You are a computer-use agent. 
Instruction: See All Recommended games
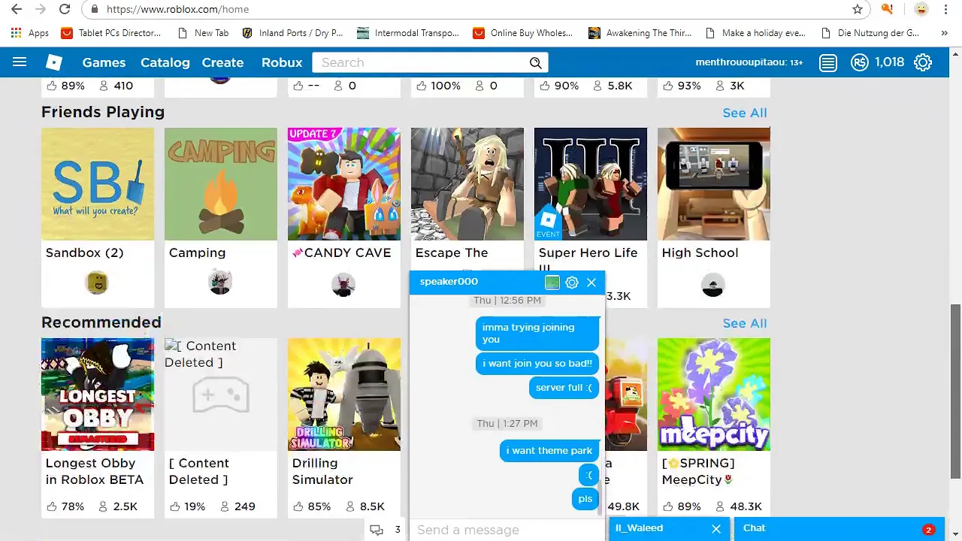745,323
